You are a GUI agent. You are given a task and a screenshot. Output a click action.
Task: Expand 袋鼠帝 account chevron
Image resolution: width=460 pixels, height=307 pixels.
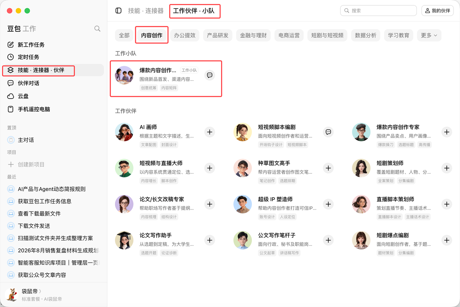pos(40,291)
